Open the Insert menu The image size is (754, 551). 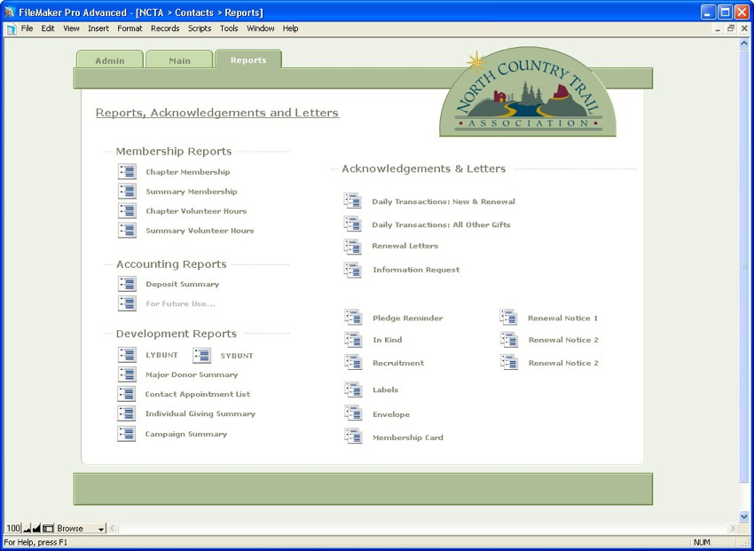(98, 28)
